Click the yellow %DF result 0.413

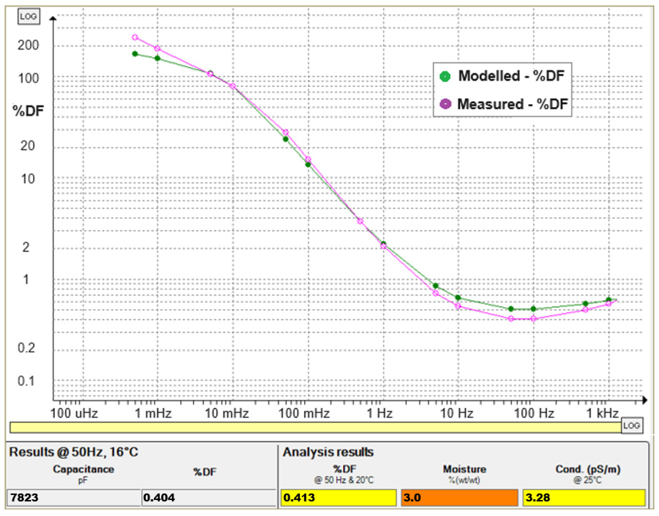point(338,498)
